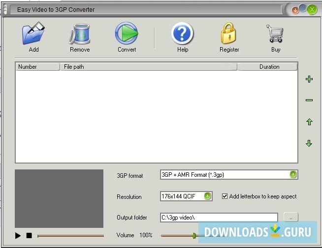Viewport: 322px width, 248px height.
Task: Play the preview video
Action: 18,236
